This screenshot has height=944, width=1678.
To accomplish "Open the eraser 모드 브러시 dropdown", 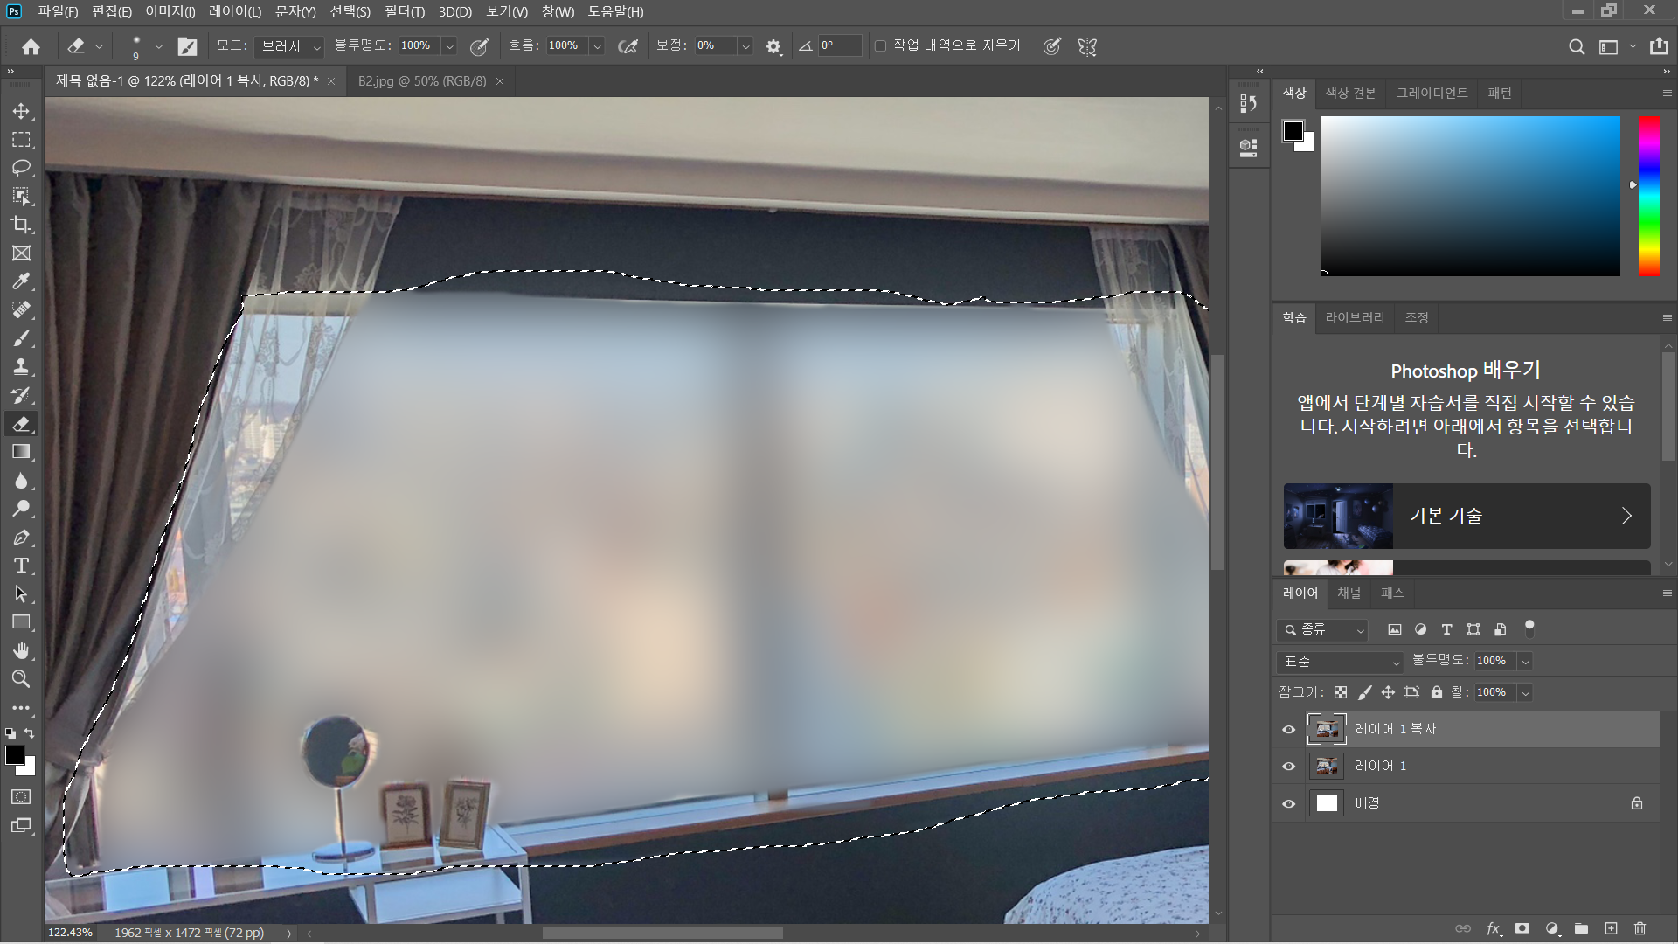I will (x=291, y=46).
